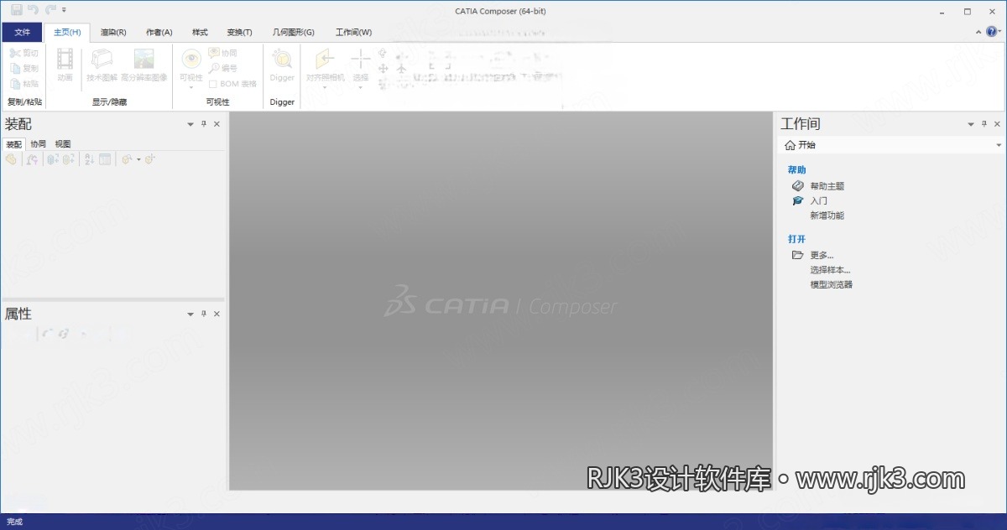Open the 属性 panel options dropdown arrow
The width and height of the screenshot is (1007, 530).
[x=190, y=314]
